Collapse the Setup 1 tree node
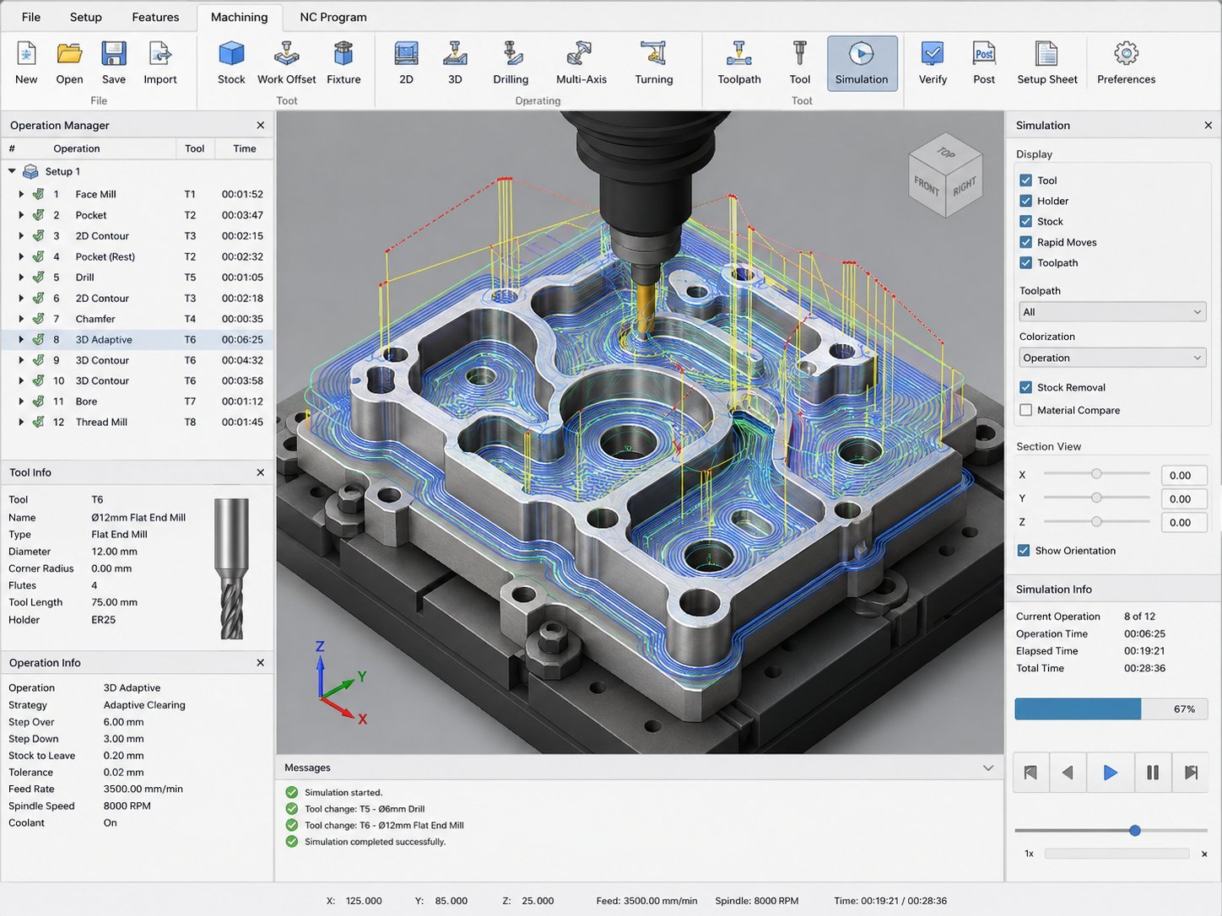Viewport: 1222px width, 916px height. pyautogui.click(x=12, y=171)
